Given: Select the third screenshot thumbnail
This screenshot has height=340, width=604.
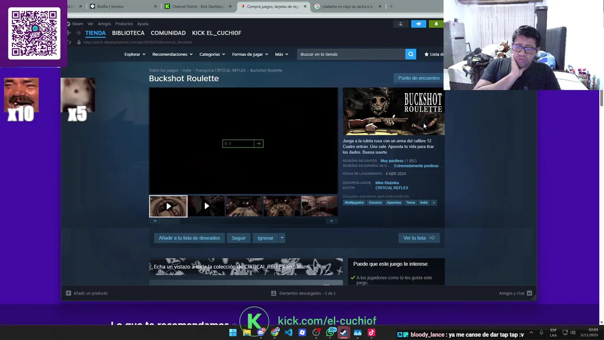Looking at the screenshot, I should (x=244, y=206).
